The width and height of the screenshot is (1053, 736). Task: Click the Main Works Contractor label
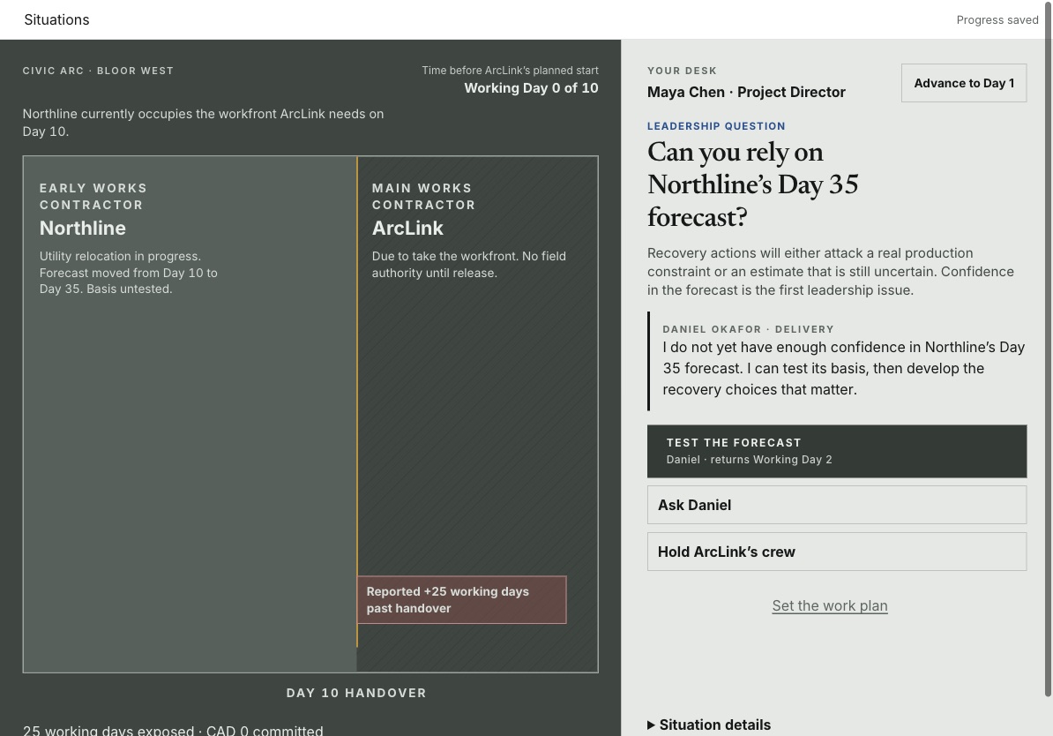tap(423, 196)
